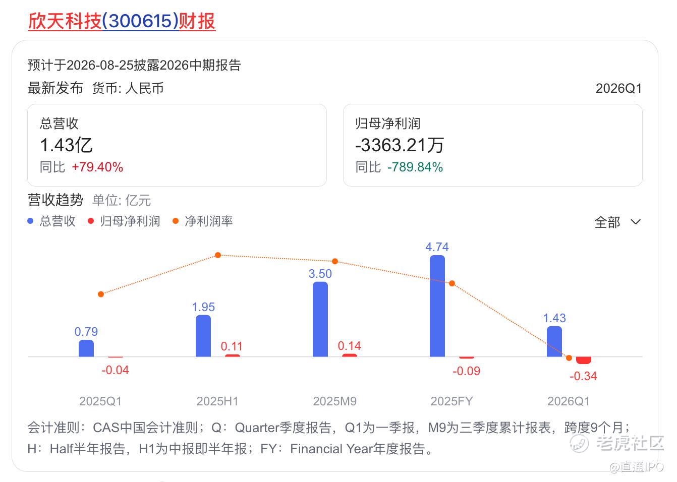Select the 2025FY x-axis label
Image resolution: width=677 pixels, height=482 pixels.
pos(452,401)
